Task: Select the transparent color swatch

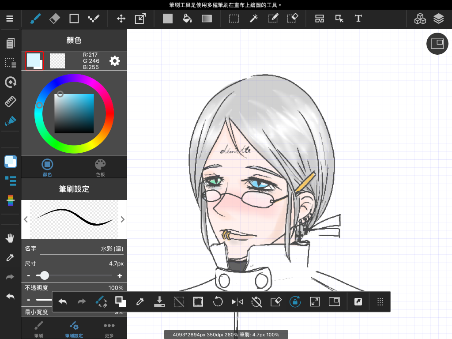Action: (57, 61)
